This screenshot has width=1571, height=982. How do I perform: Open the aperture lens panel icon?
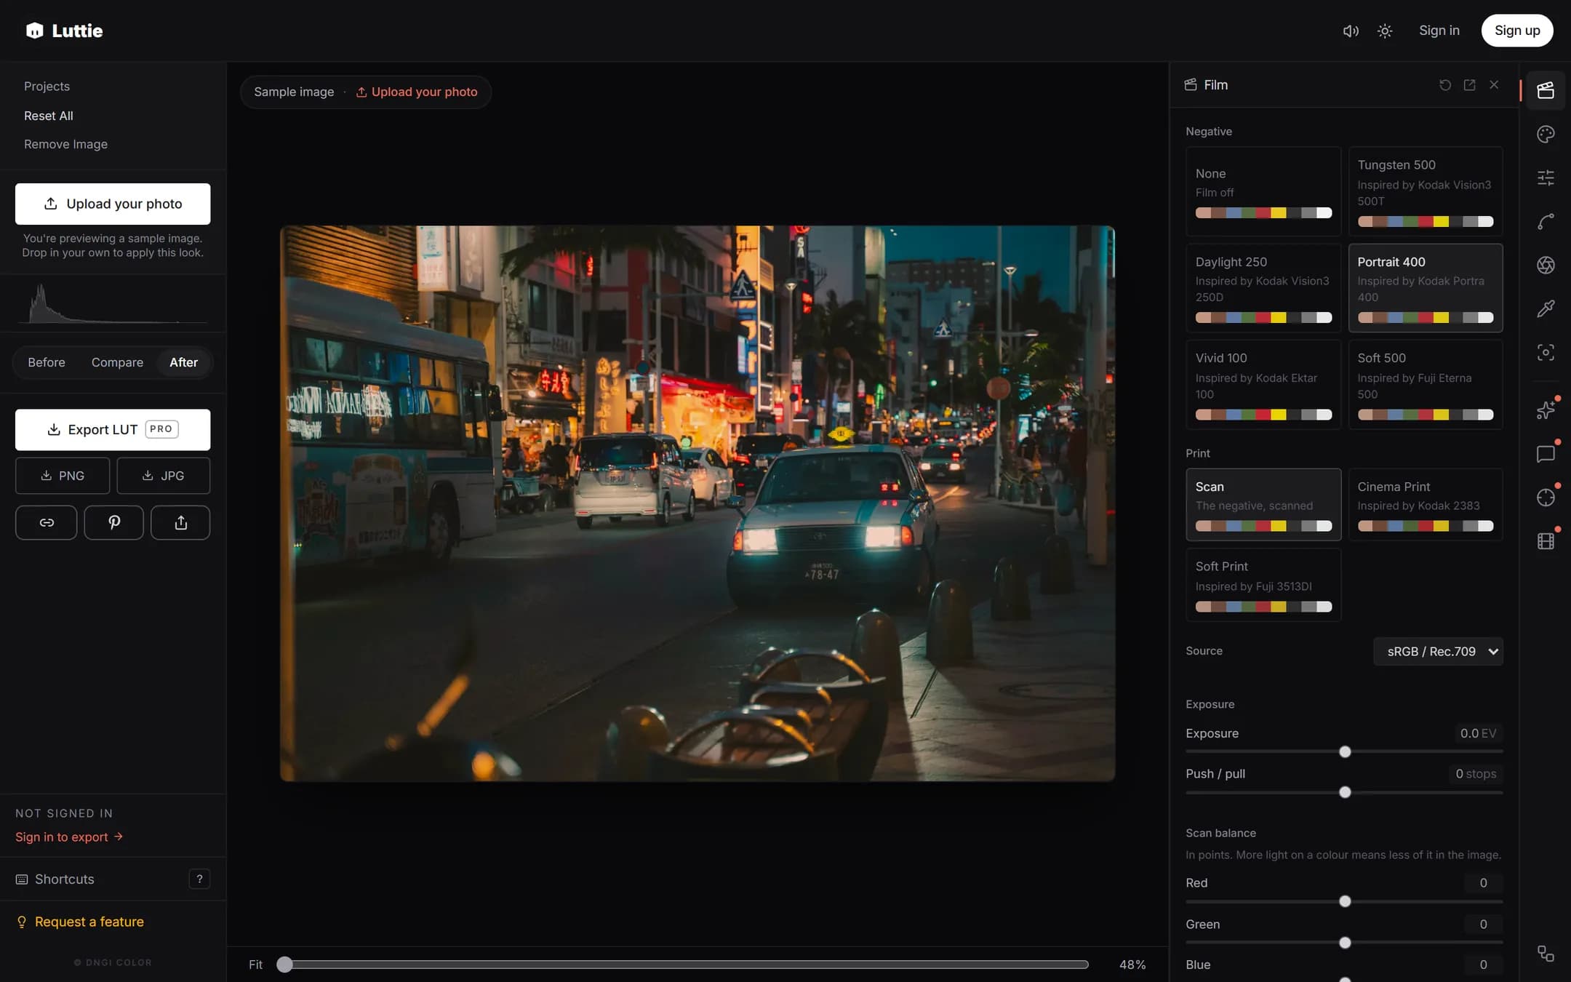(1546, 265)
